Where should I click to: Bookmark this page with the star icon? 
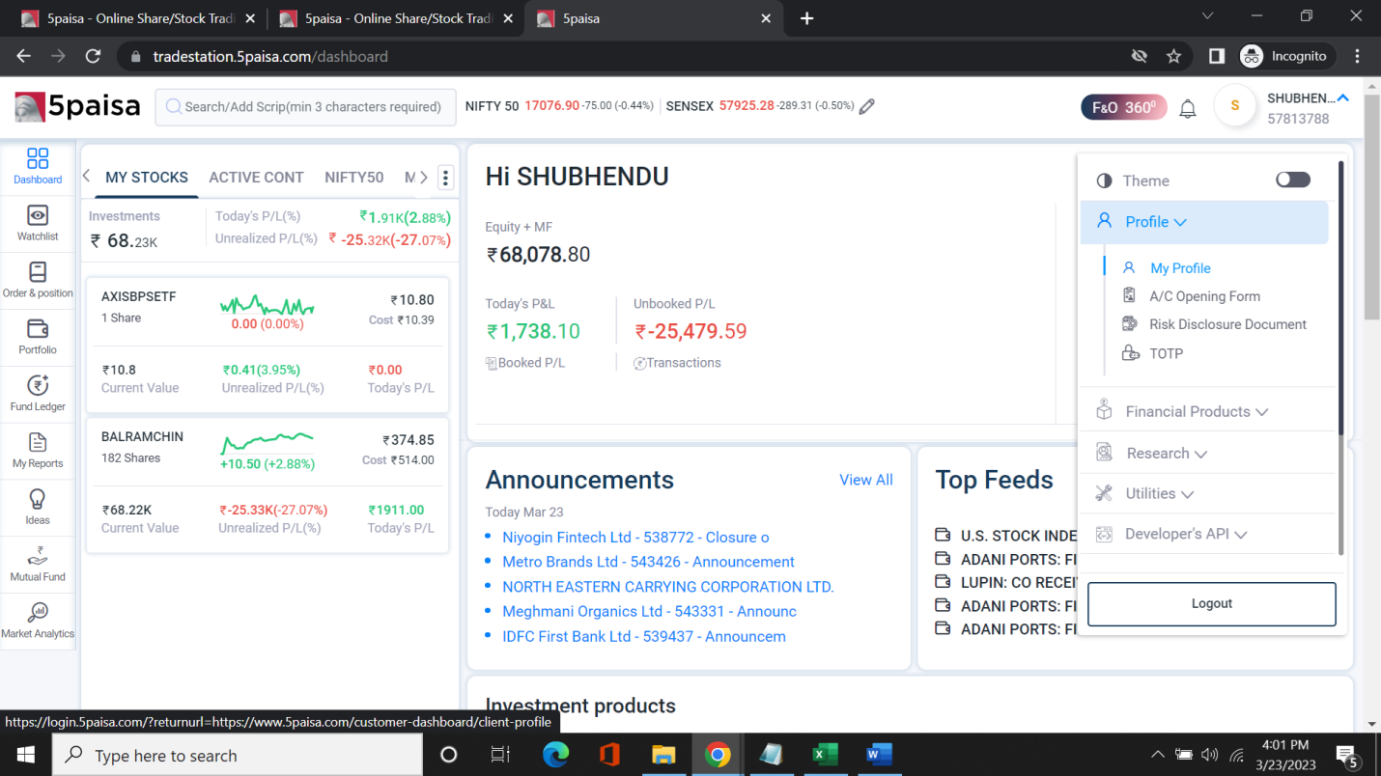pyautogui.click(x=1173, y=56)
